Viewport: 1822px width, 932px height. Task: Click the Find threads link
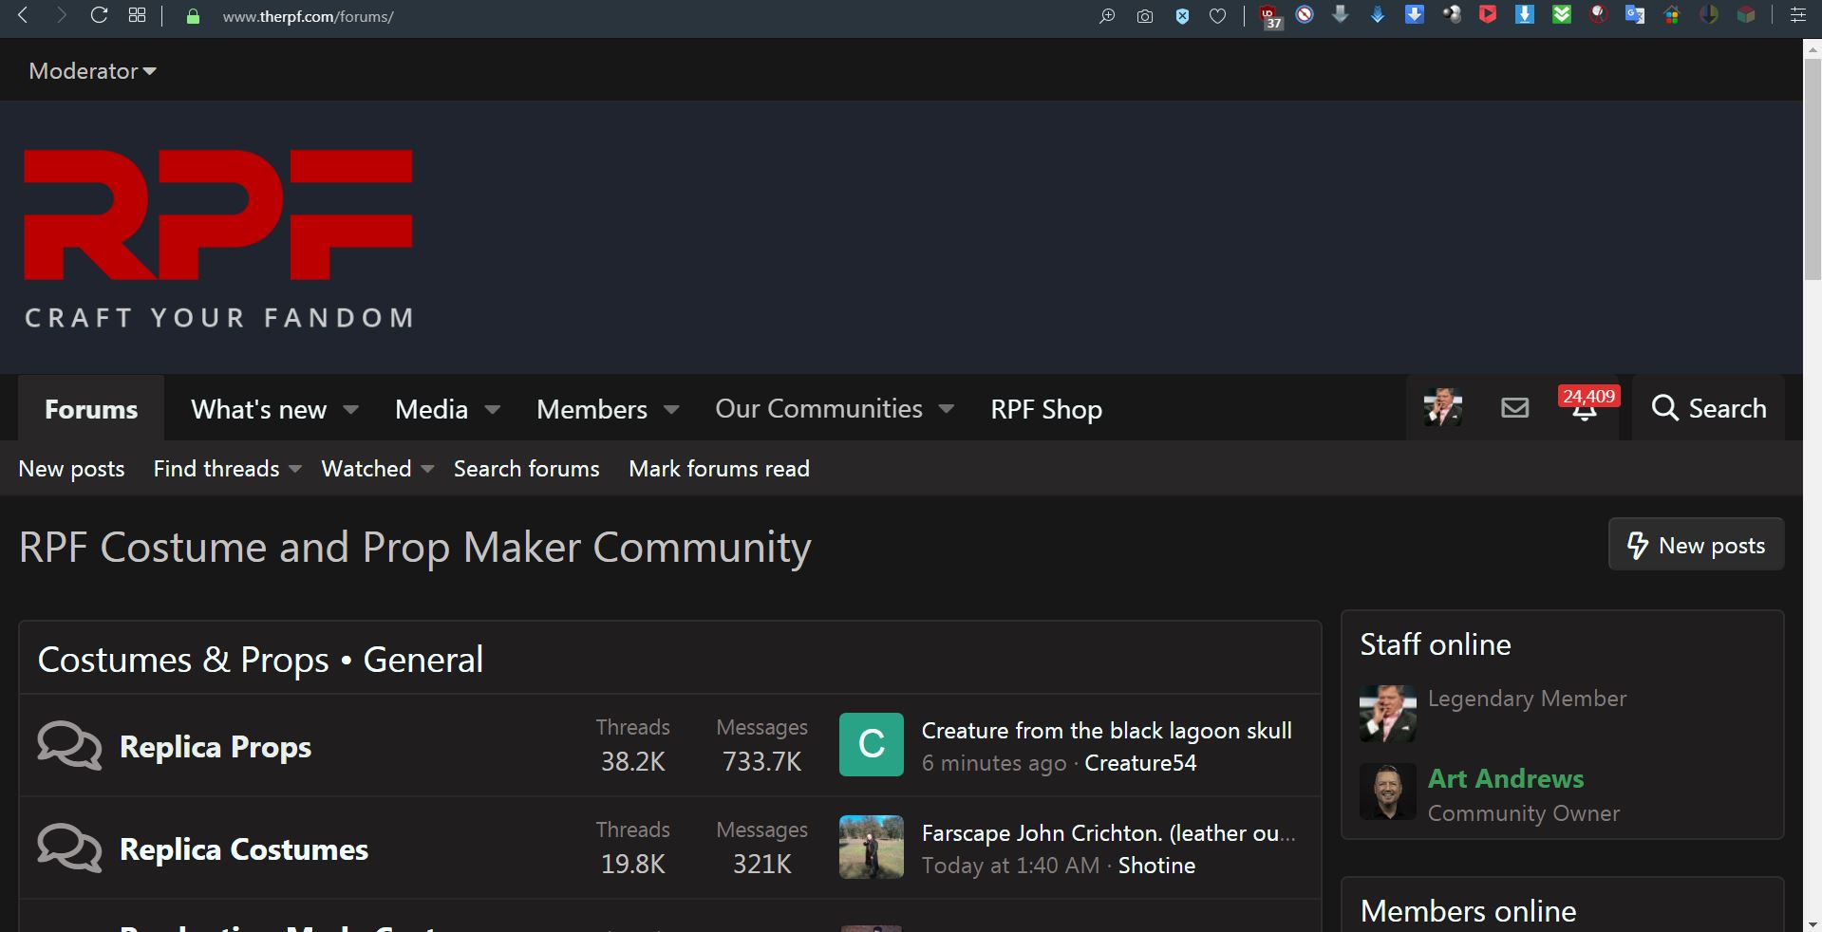click(x=216, y=469)
